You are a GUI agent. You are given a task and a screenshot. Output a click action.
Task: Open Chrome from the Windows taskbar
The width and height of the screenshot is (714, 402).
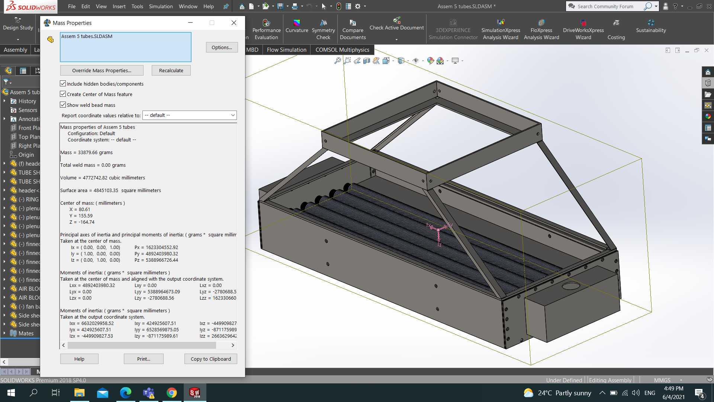pyautogui.click(x=171, y=393)
